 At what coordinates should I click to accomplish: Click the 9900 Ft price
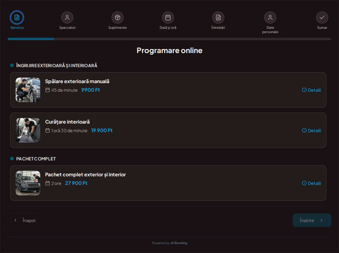tap(91, 90)
